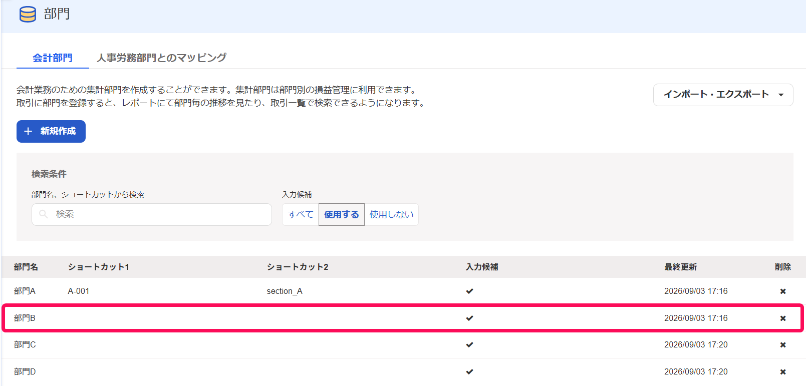Select the すべて filter option
The width and height of the screenshot is (806, 386).
point(301,214)
